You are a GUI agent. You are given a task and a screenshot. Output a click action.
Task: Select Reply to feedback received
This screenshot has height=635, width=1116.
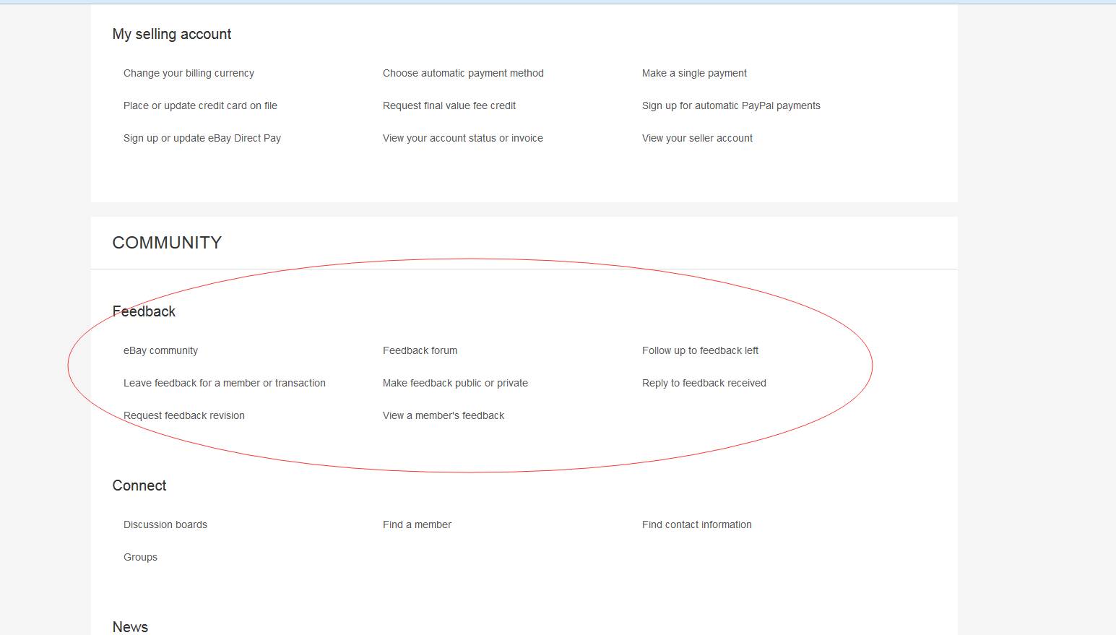click(704, 383)
